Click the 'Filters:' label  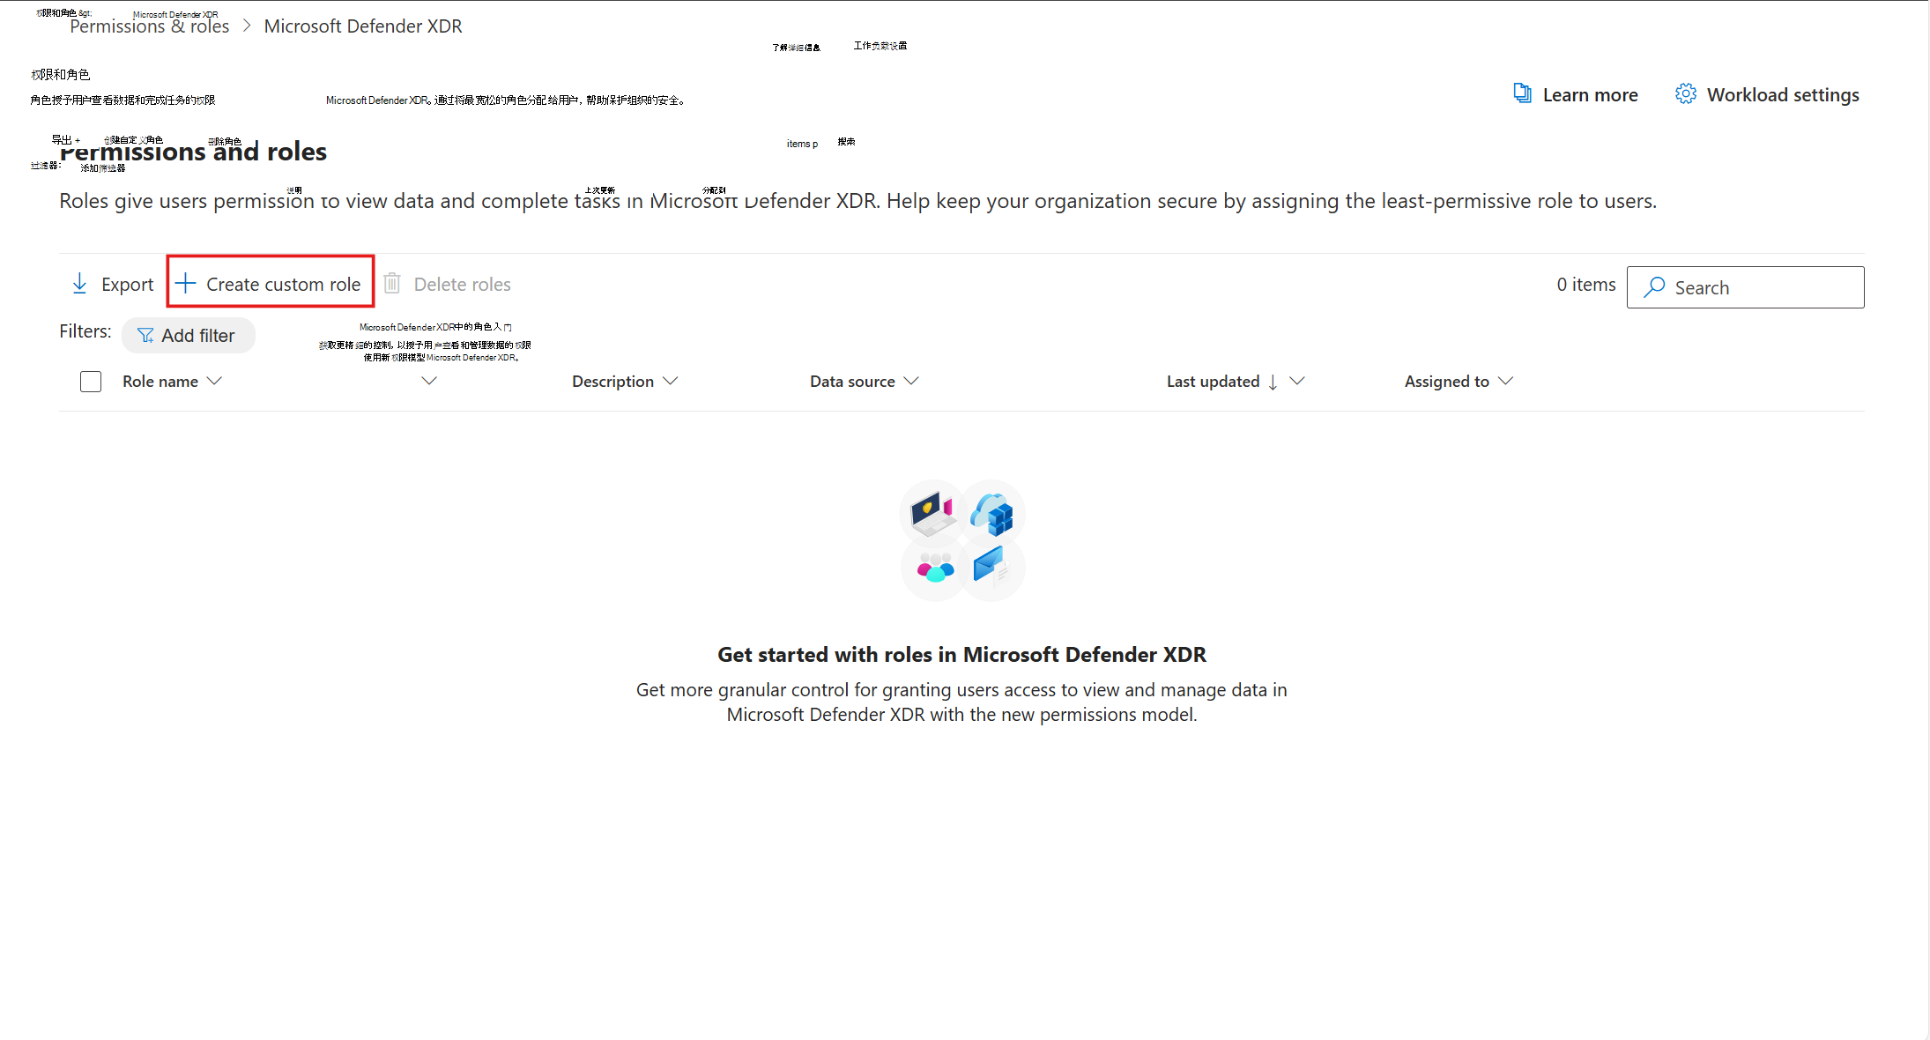click(x=85, y=331)
